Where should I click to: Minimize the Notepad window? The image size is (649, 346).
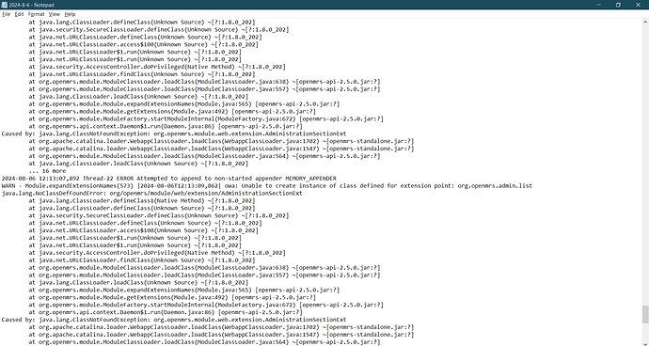pos(598,5)
